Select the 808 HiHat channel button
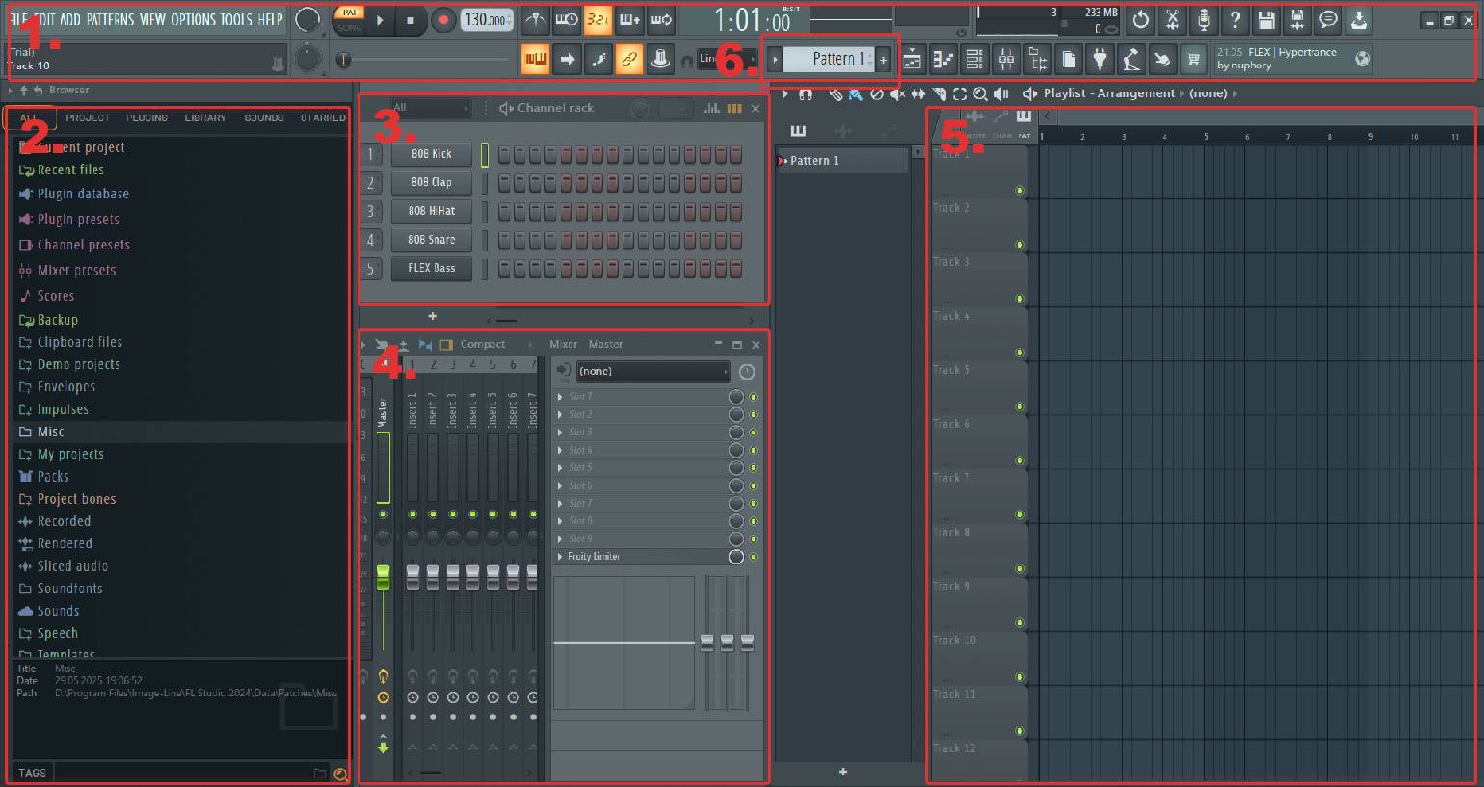The height and width of the screenshot is (787, 1484). click(x=431, y=211)
